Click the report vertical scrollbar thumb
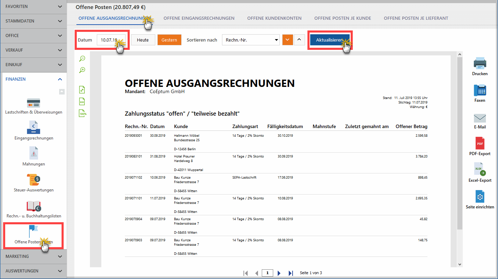 pyautogui.click(x=460, y=143)
